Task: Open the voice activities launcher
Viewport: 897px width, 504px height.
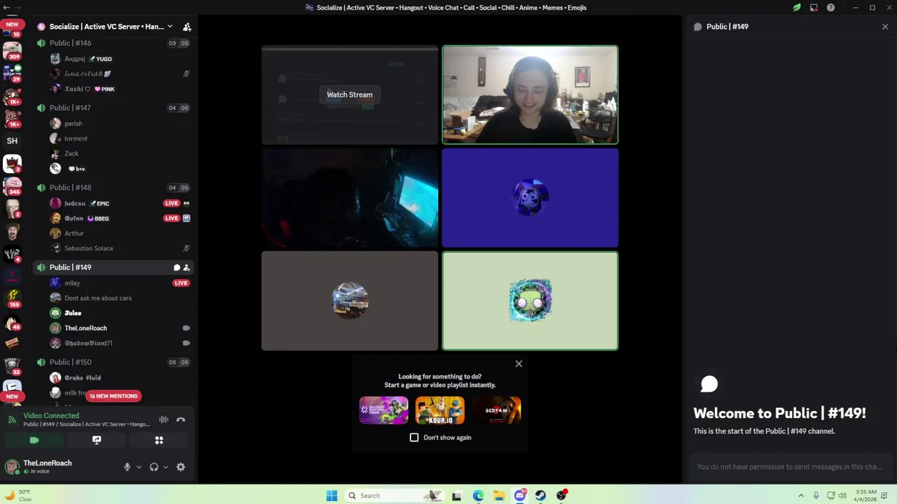Action: (159, 440)
